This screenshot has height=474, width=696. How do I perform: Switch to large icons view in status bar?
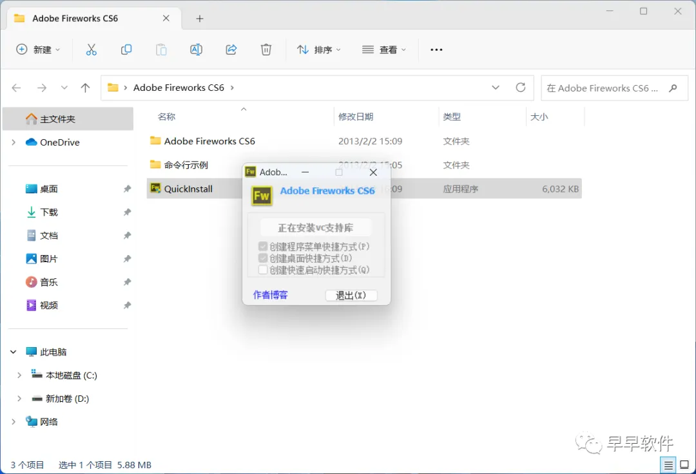pos(684,465)
